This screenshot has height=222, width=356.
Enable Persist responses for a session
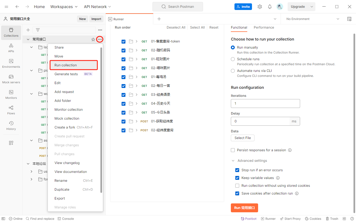tap(233, 150)
